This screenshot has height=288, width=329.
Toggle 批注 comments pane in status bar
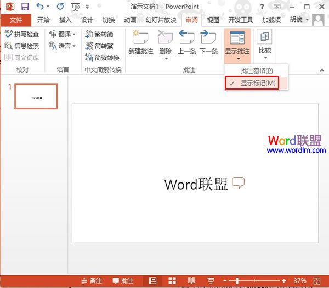(123, 281)
